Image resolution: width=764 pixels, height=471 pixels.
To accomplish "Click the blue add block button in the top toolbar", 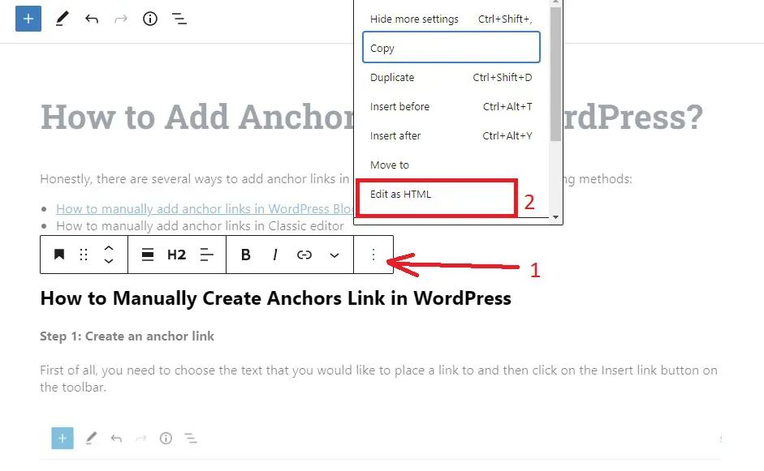I will 28,19.
